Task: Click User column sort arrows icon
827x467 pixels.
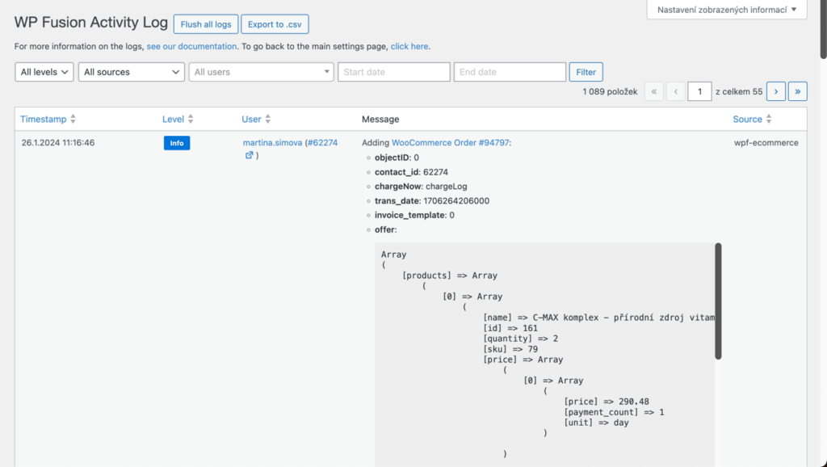Action: [x=268, y=120]
